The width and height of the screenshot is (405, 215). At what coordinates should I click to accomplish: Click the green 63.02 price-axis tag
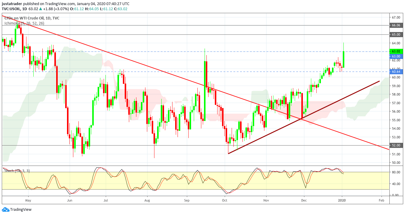pyautogui.click(x=396, y=52)
